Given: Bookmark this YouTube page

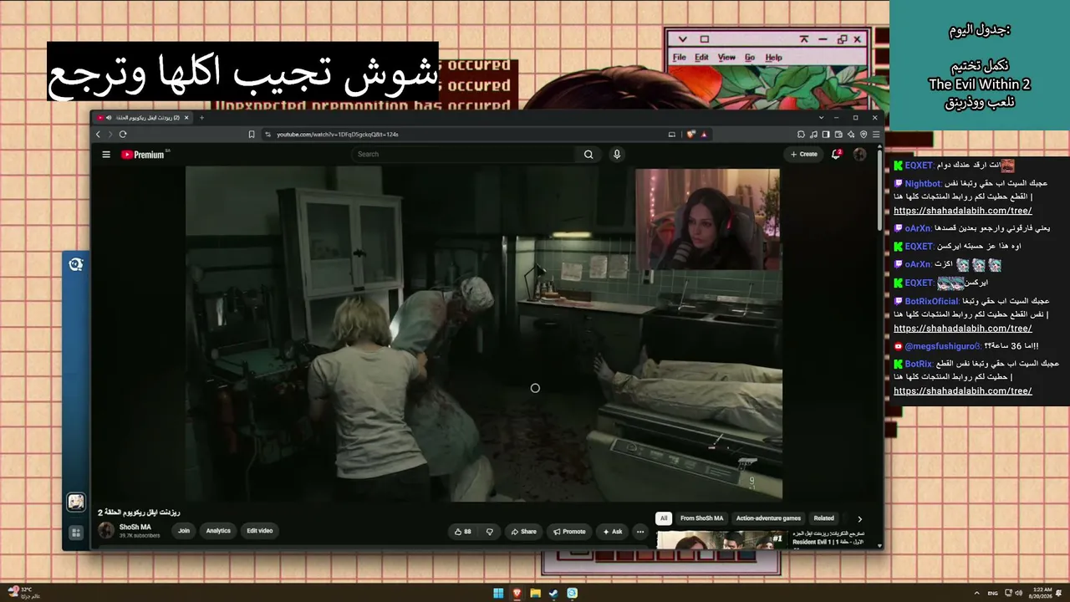Looking at the screenshot, I should 252,134.
